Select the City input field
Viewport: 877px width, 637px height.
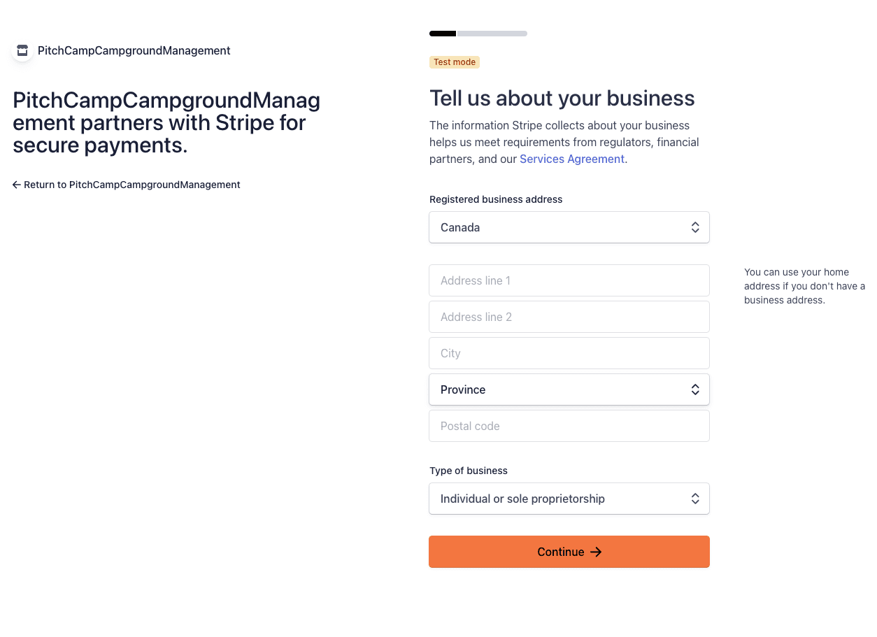[x=569, y=353]
